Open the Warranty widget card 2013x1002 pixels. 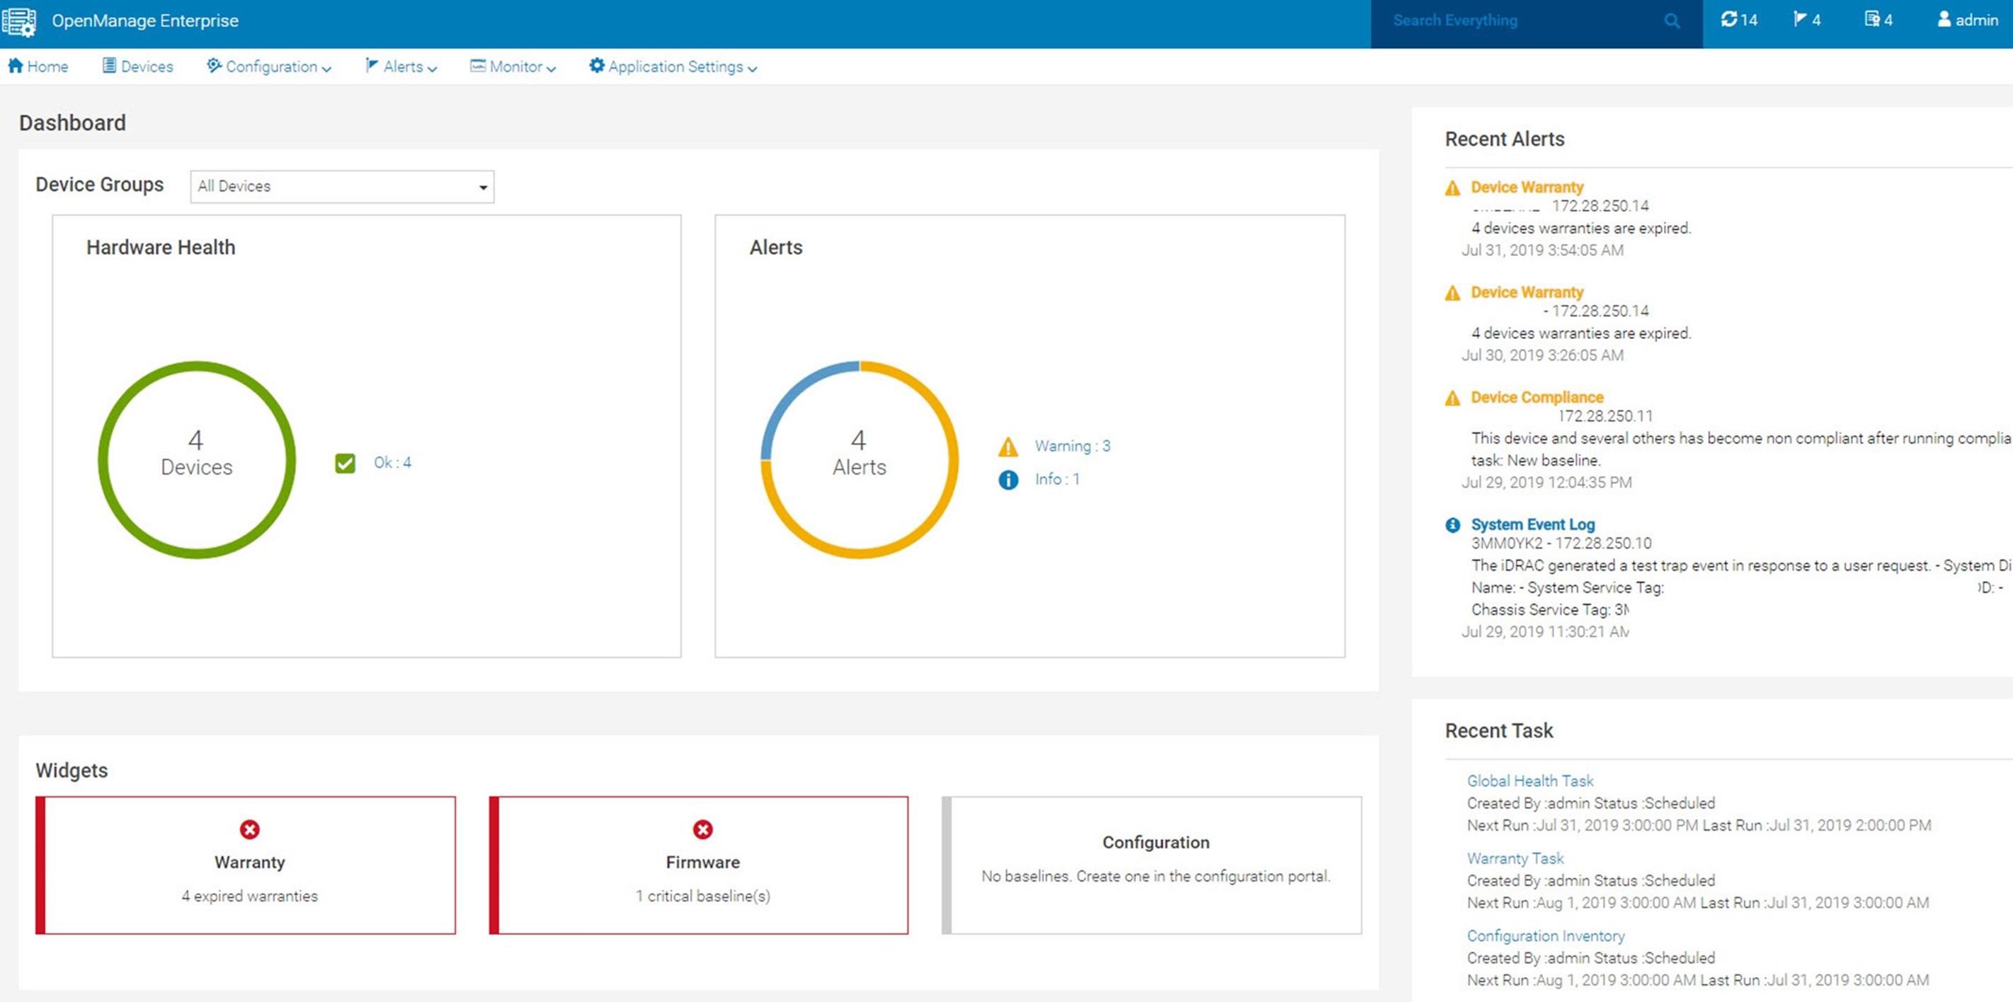pyautogui.click(x=246, y=865)
